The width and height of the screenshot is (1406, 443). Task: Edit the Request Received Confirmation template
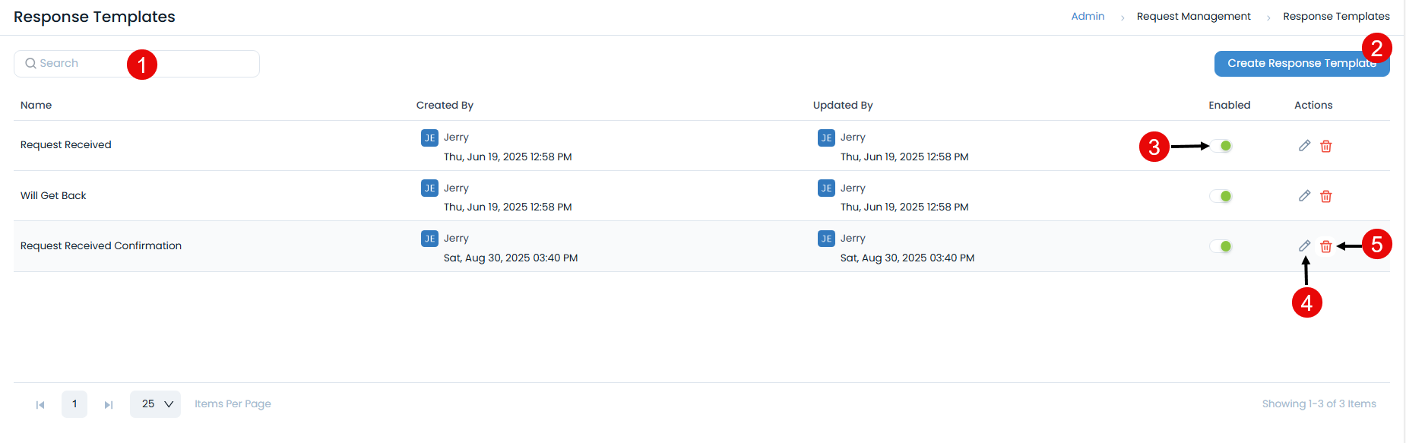[x=1304, y=245]
